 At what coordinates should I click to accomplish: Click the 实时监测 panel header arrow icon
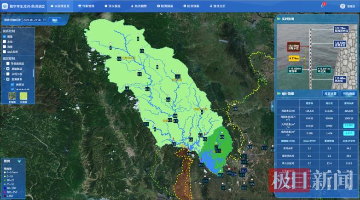point(279,19)
